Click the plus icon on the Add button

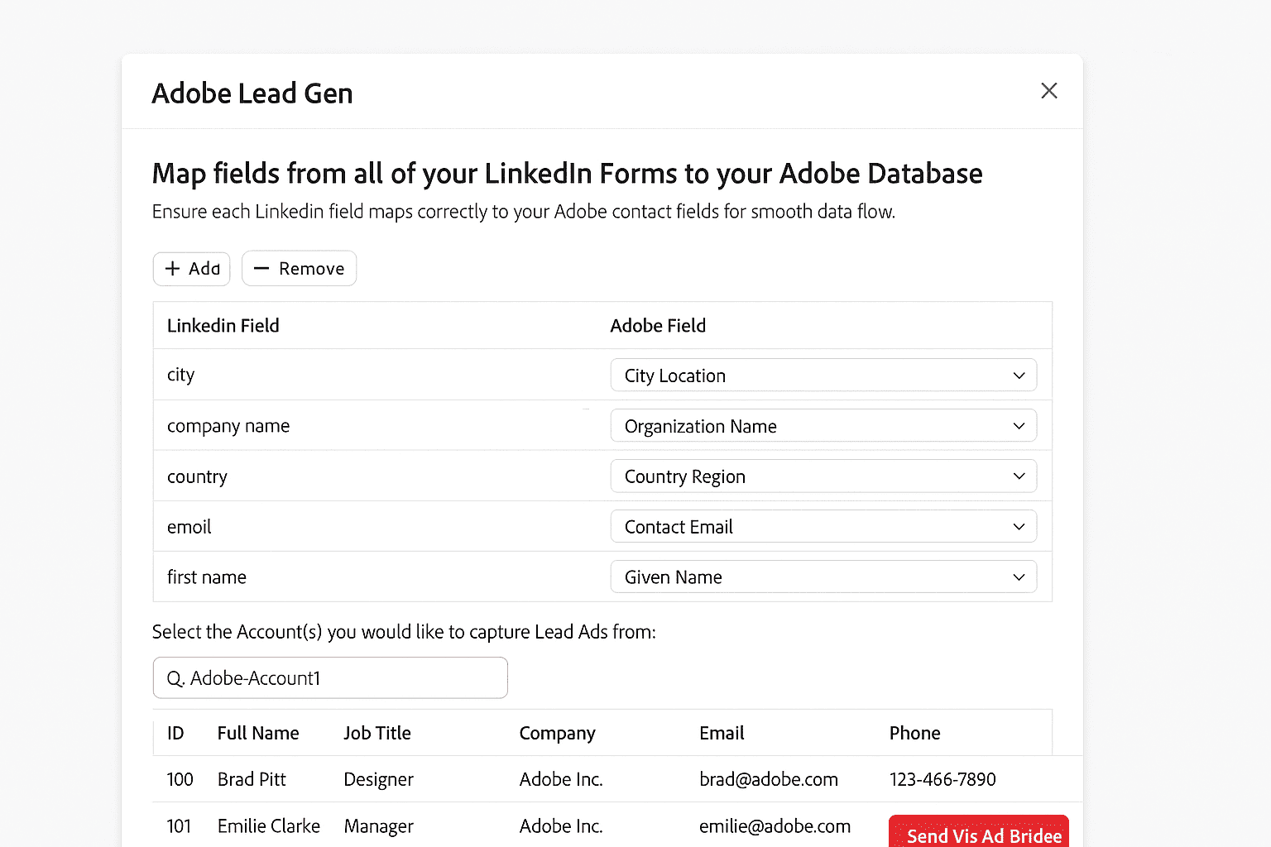pyautogui.click(x=171, y=268)
